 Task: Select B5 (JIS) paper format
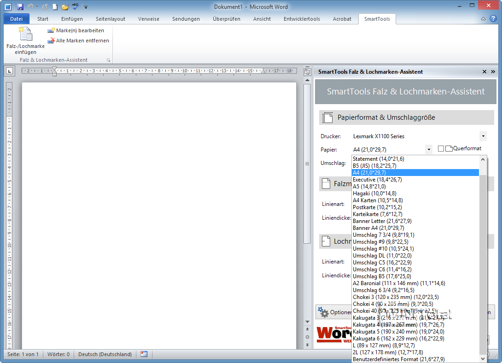(415, 166)
